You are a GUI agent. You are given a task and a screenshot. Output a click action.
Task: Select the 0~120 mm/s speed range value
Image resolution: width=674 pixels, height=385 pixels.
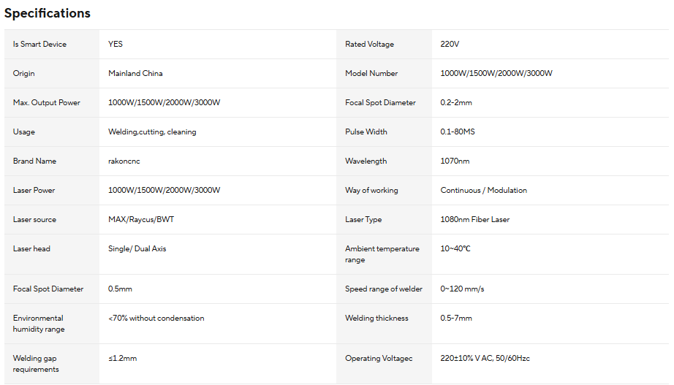point(462,289)
